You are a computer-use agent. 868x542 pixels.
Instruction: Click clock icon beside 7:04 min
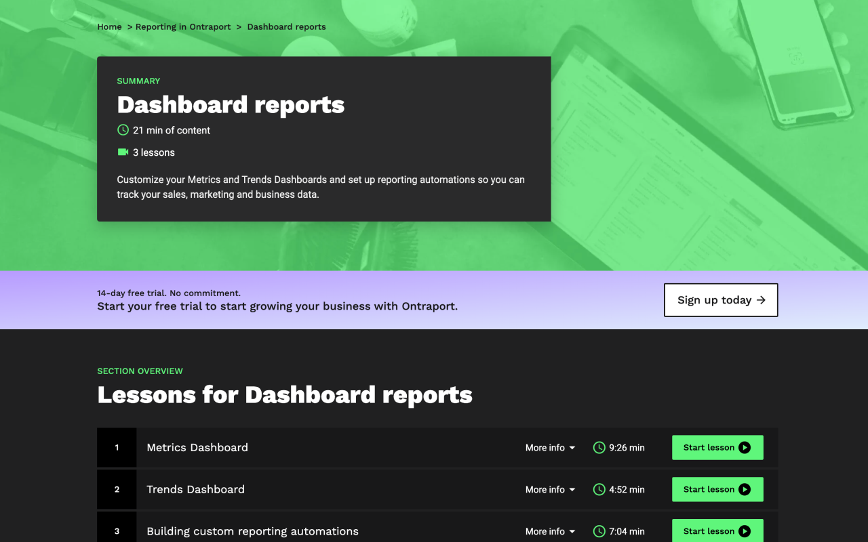(x=599, y=532)
